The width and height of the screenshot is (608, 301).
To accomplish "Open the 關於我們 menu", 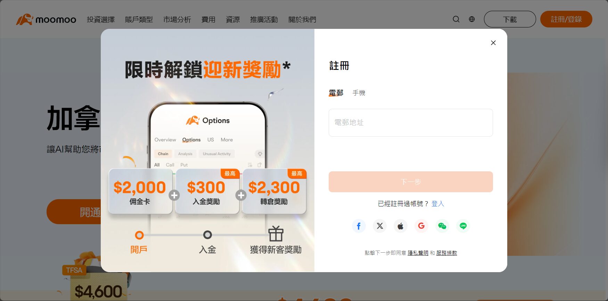I will tap(302, 19).
